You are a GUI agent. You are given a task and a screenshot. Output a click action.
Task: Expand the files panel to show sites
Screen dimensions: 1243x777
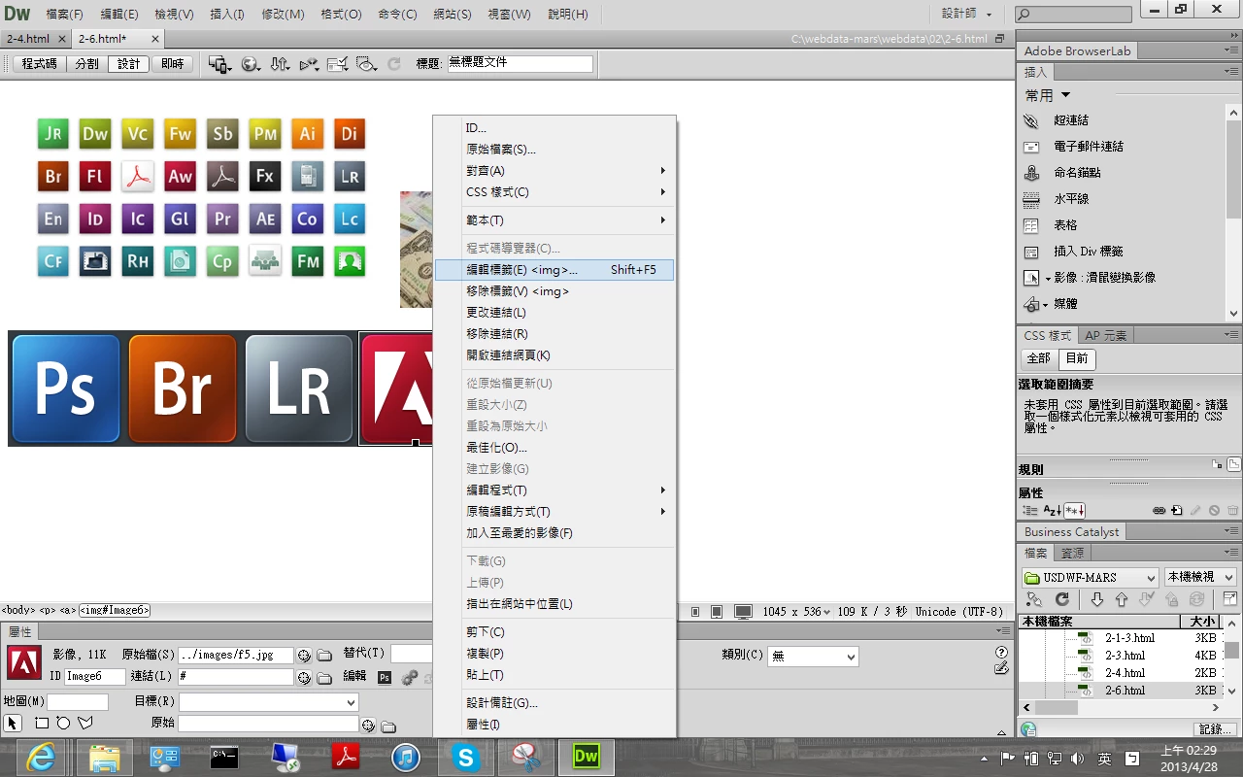(1229, 599)
